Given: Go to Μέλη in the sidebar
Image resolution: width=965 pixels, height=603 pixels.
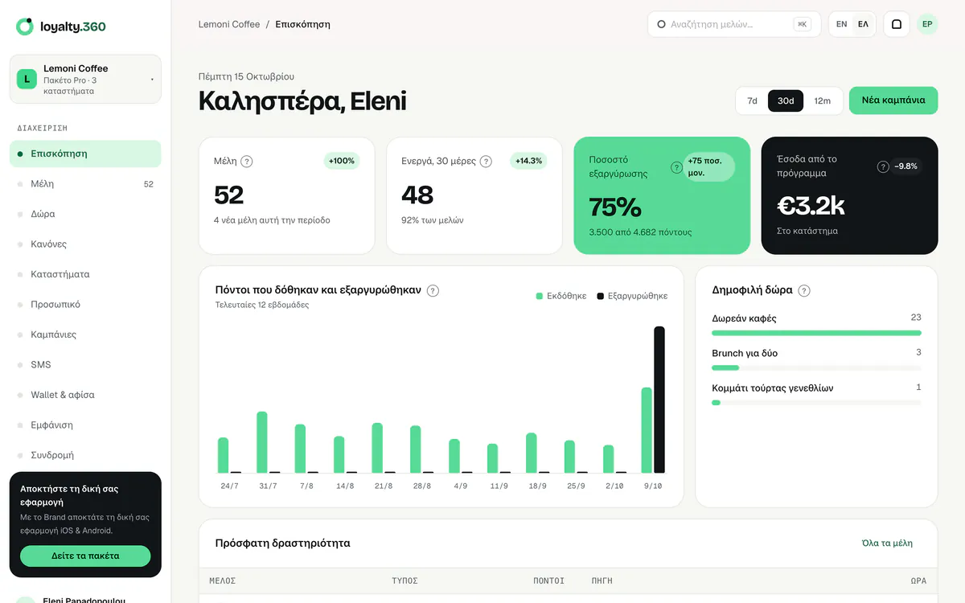Looking at the screenshot, I should [x=85, y=184].
